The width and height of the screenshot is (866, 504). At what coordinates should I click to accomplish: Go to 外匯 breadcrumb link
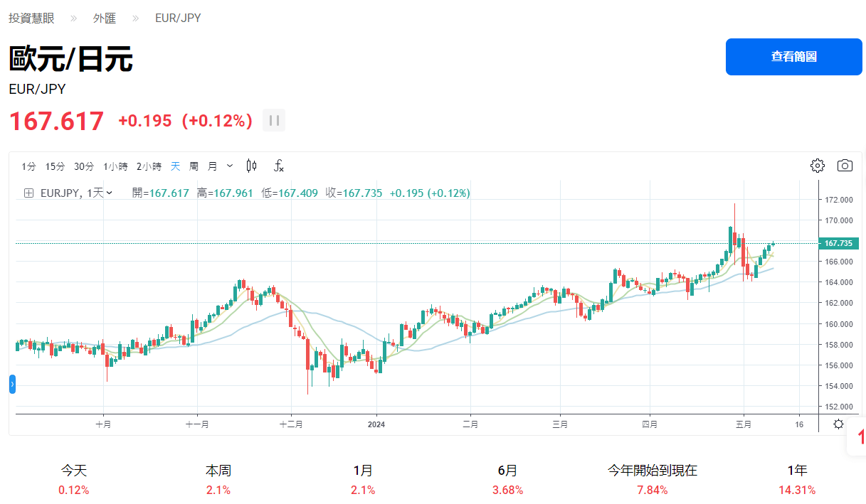click(105, 18)
